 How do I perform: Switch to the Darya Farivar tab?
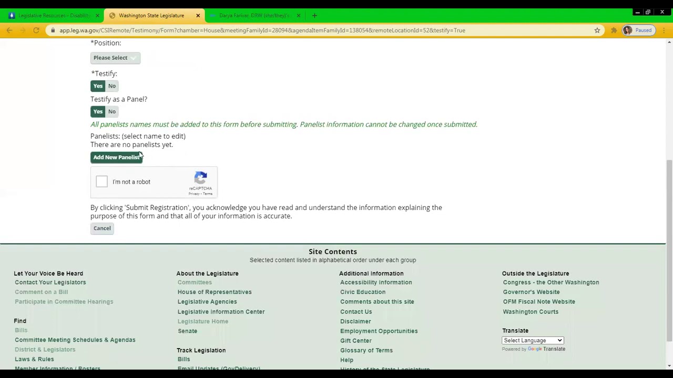254,15
